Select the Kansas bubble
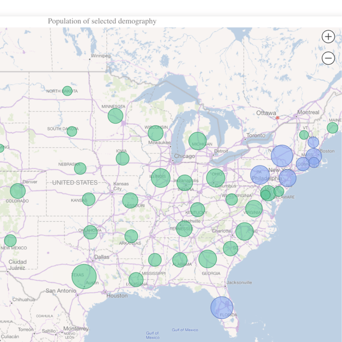 pyautogui.click(x=89, y=199)
